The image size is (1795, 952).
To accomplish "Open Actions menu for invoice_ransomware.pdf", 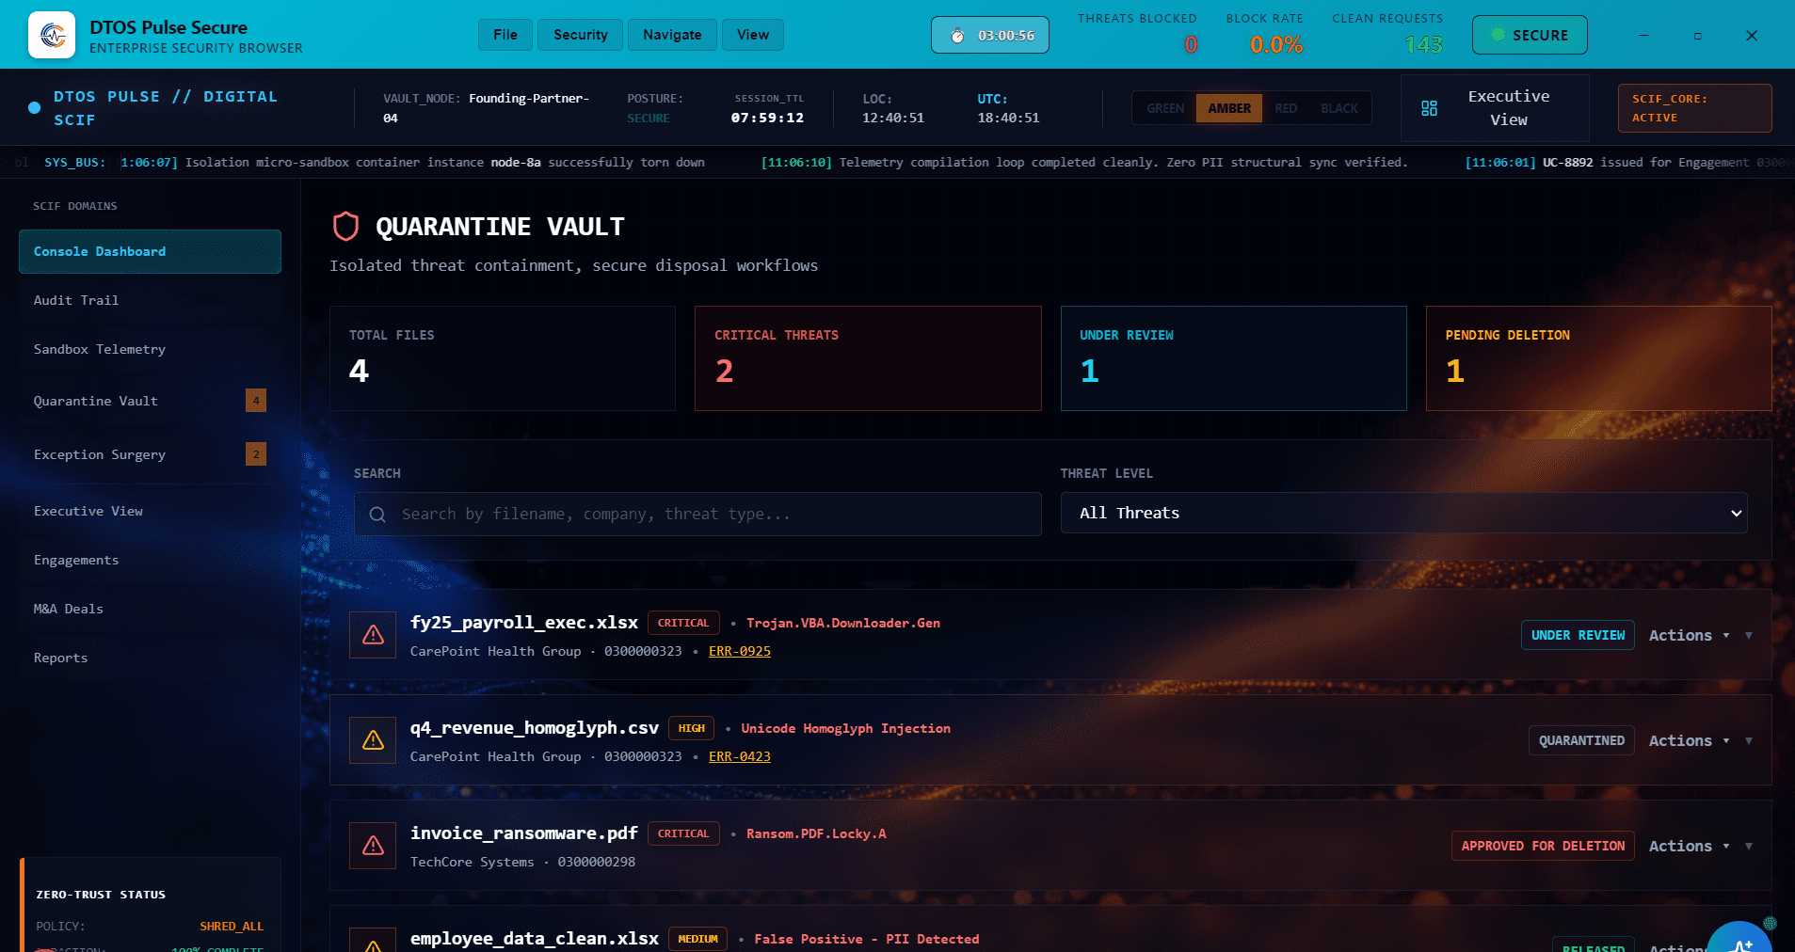I will tap(1689, 846).
